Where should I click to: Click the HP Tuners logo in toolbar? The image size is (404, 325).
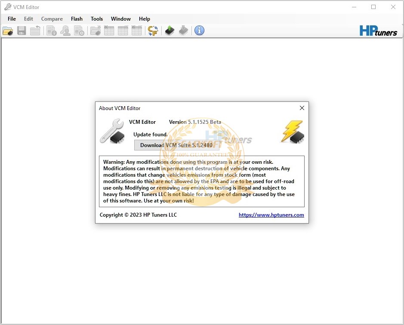[378, 31]
